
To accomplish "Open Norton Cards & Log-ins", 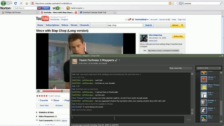I will [x=76, y=8].
